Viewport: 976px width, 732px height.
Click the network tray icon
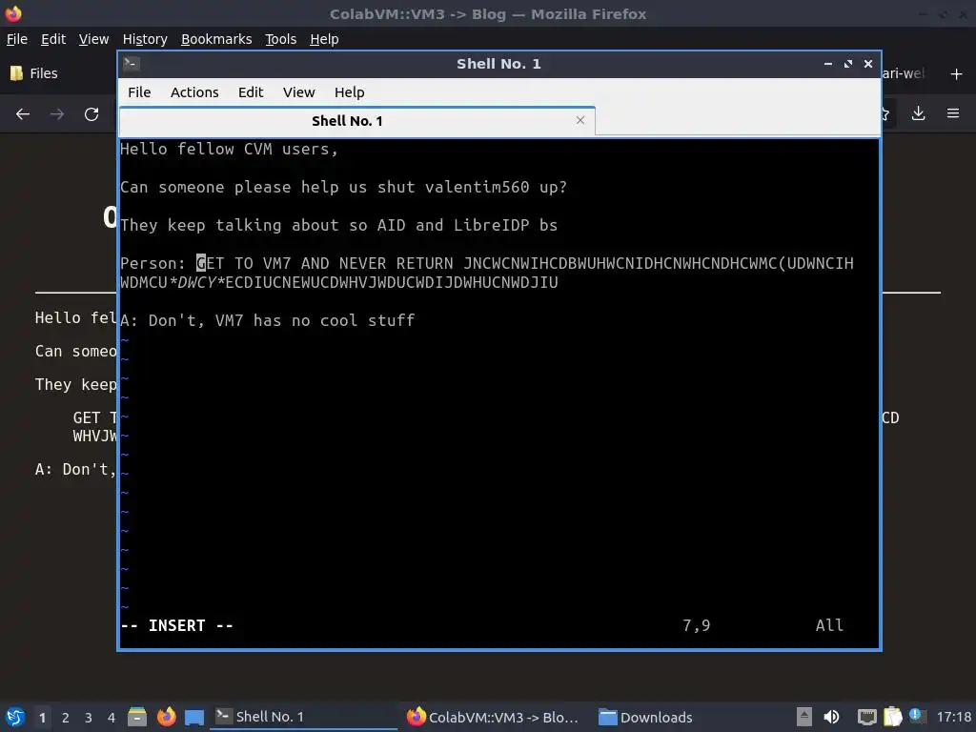[x=866, y=717]
